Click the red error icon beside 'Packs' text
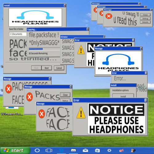Image resolution: width=154 pixels, height=154 pixels. point(30,97)
